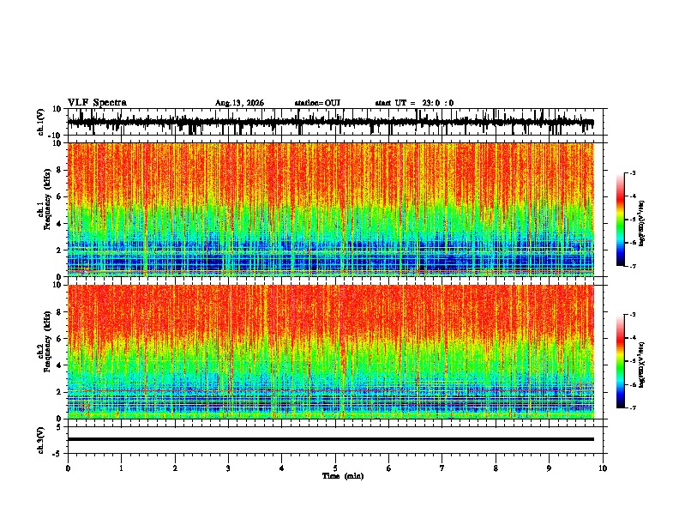Click the "2" frequency tick on ch.2 spectrogram
Viewport: 679px width, 525px height.
coord(59,392)
